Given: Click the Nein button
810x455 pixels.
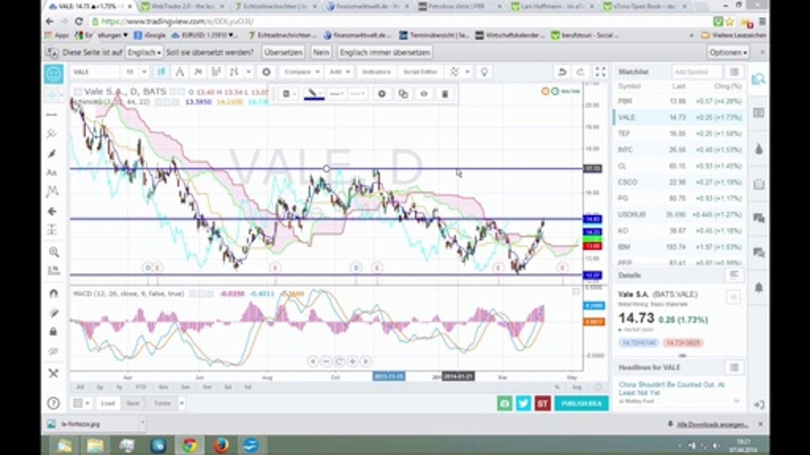Looking at the screenshot, I should point(321,52).
